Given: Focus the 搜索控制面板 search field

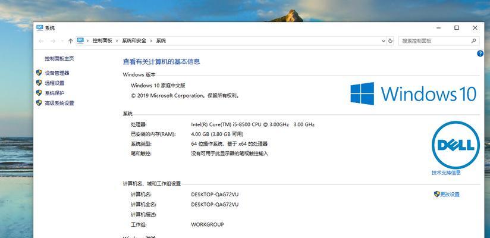Looking at the screenshot, I should tap(438, 40).
